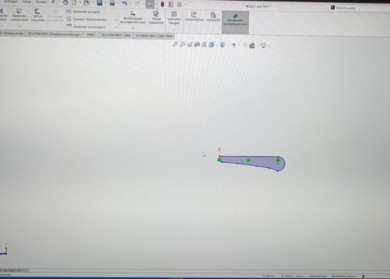Click Offset Elemente tool
This screenshot has height=279, width=390.
38,15
